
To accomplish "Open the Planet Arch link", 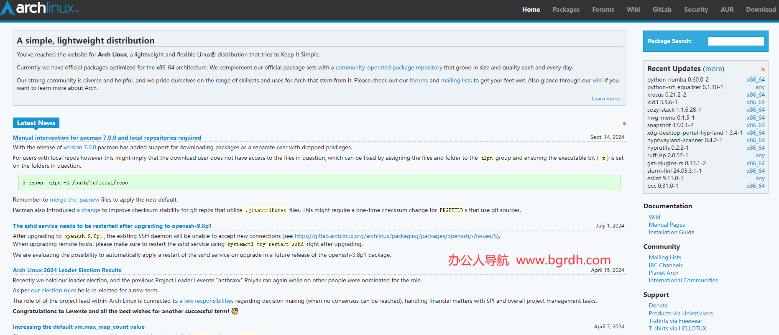I will (664, 273).
